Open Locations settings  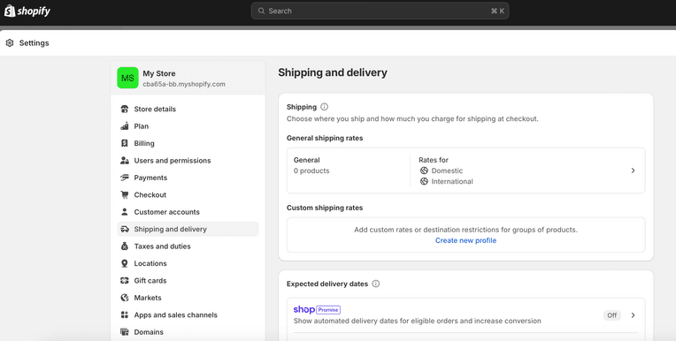188,263
